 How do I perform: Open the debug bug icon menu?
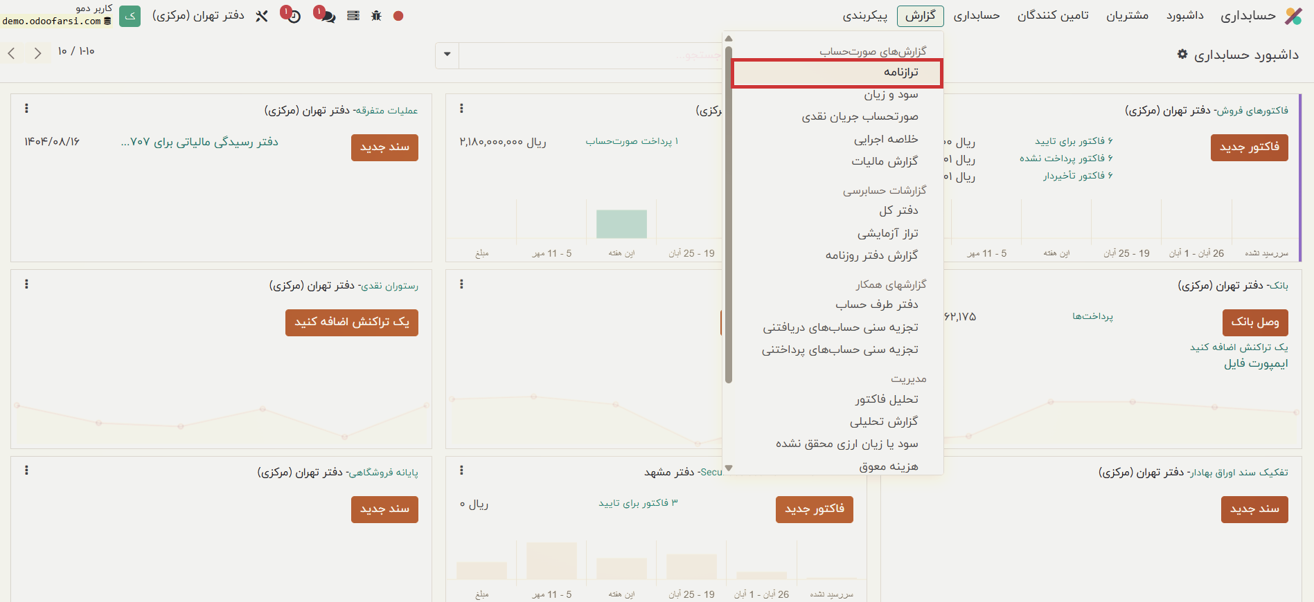click(x=376, y=15)
